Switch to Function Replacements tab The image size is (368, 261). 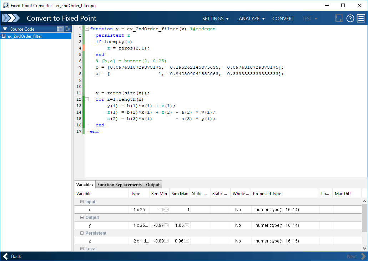click(120, 185)
